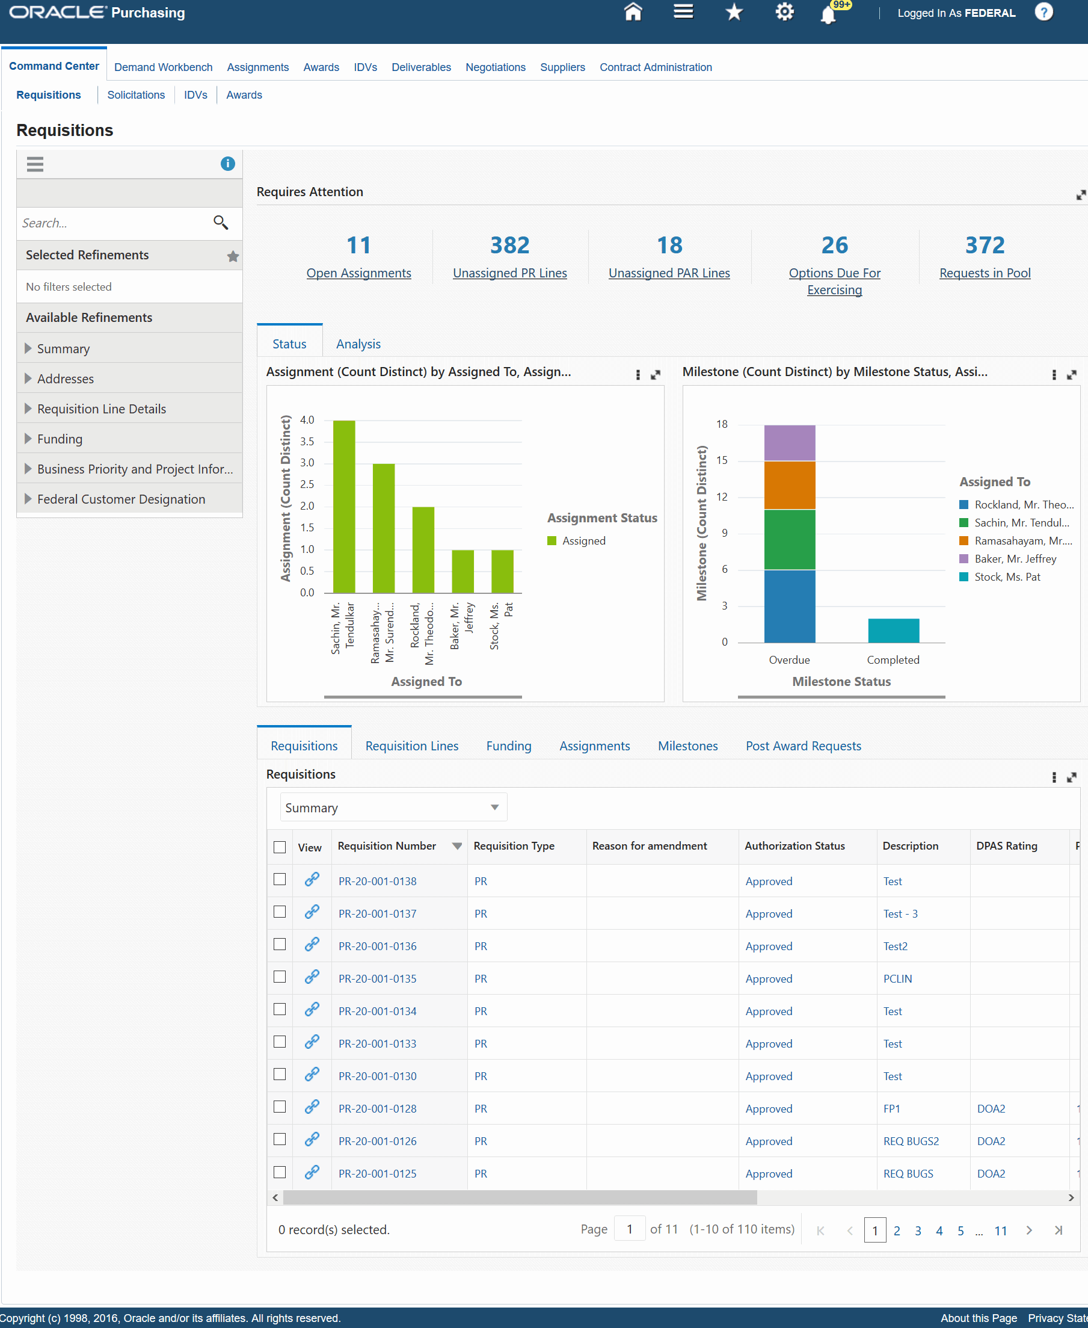This screenshot has height=1328, width=1088.
Task: Open view link icon for PR-20-001-0135
Action: tap(312, 977)
